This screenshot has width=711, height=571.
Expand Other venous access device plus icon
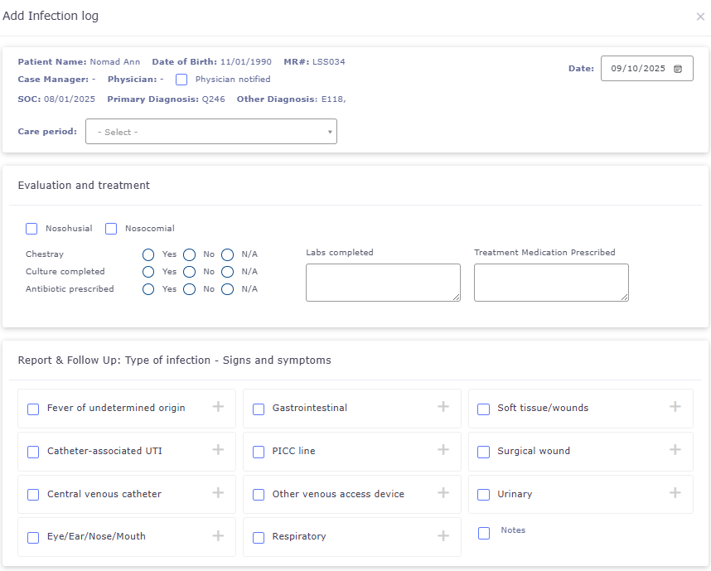click(x=443, y=492)
